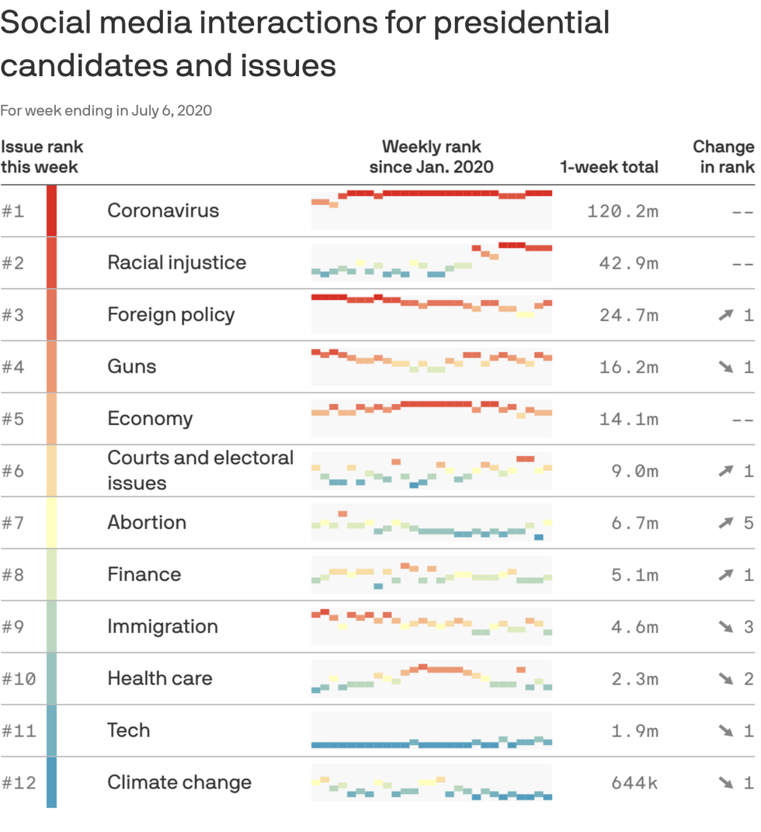
Task: Click the '1-week total' column header
Action: point(609,166)
